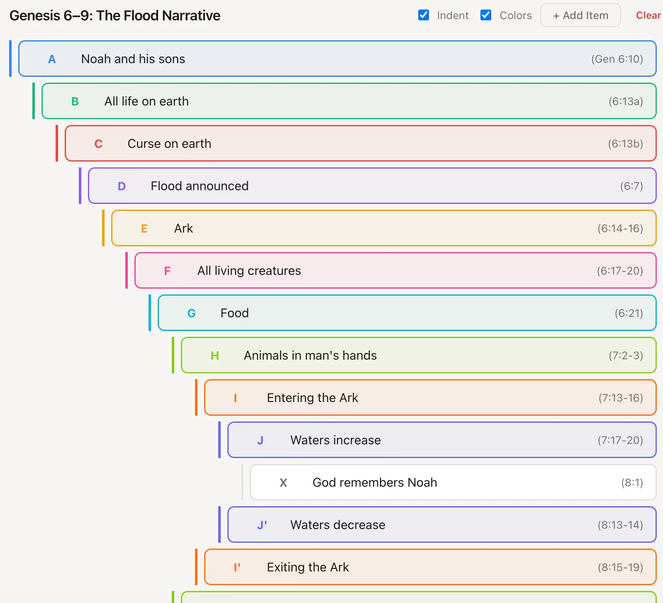
Task: Toggle the Colors checkbox off
Action: (486, 15)
